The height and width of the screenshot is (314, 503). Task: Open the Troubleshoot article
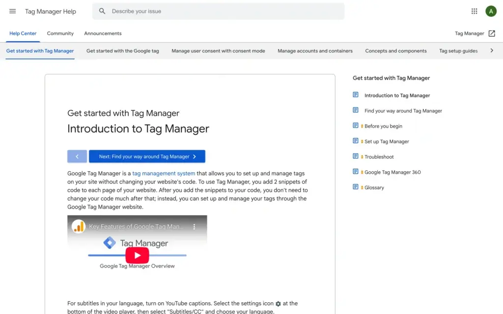pyautogui.click(x=379, y=157)
